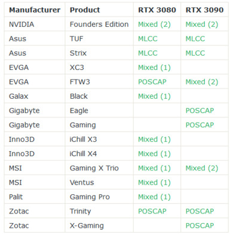Click the Product column header
The width and height of the screenshot is (239, 235).
pyautogui.click(x=85, y=10)
